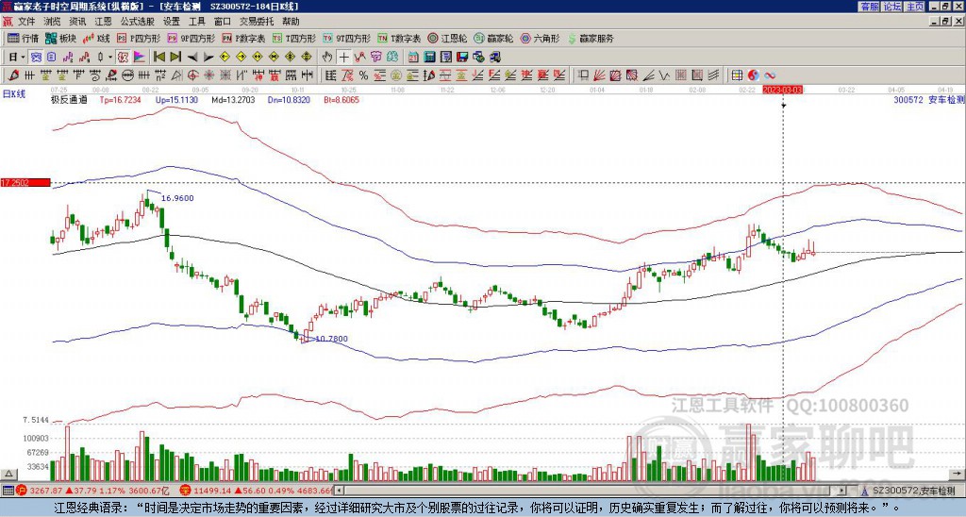Open the 交易委托 menu
Viewport: 966px width, 517px height.
pyautogui.click(x=257, y=22)
